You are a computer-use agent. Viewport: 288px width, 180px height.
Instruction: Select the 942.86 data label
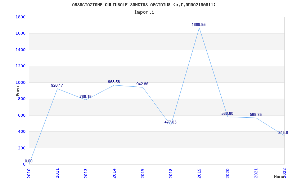pos(142,84)
